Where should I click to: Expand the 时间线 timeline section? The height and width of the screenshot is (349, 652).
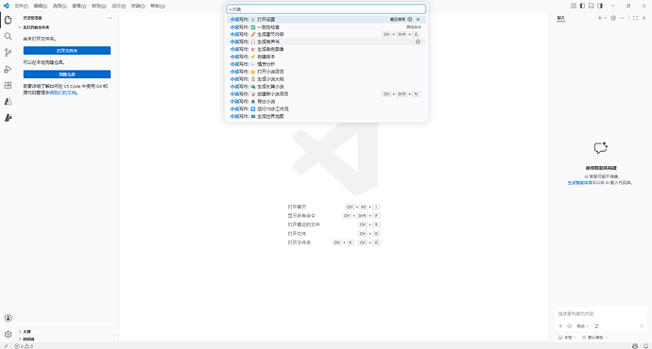67,339
